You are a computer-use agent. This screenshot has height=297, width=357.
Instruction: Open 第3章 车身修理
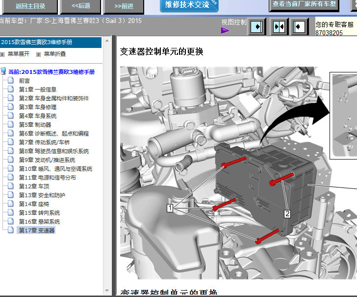(38, 107)
